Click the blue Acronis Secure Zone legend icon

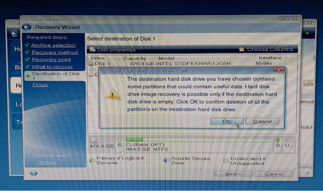(x=166, y=160)
